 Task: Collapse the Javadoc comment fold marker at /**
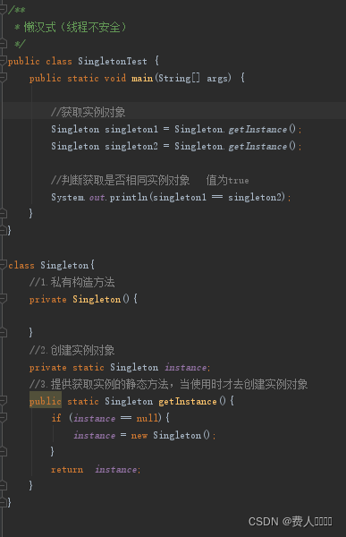pos(3,10)
